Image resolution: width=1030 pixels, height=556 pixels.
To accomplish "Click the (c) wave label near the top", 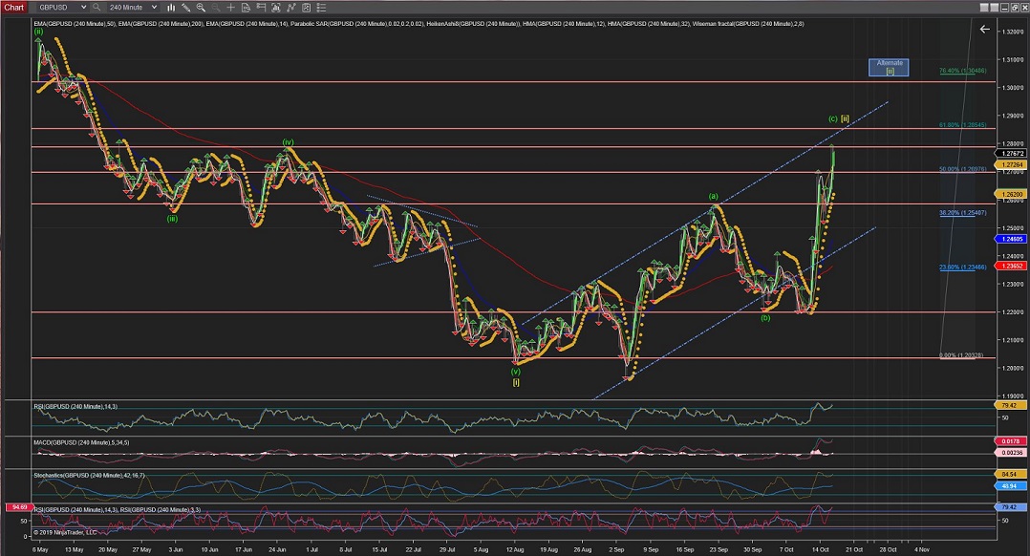I will pyautogui.click(x=833, y=118).
